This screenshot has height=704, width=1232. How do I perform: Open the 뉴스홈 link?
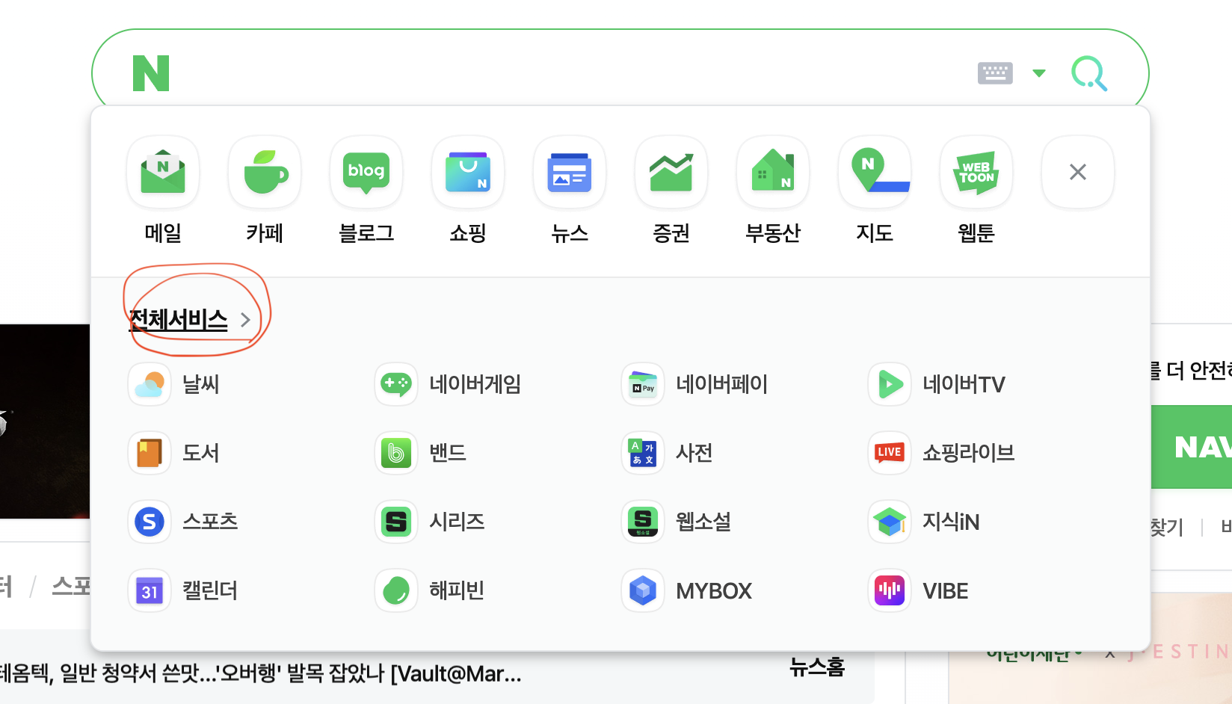tap(817, 667)
